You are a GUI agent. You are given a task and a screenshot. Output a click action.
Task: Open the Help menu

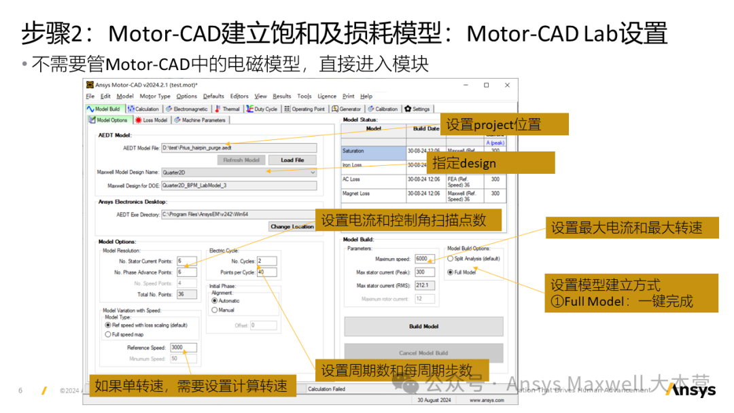366,96
